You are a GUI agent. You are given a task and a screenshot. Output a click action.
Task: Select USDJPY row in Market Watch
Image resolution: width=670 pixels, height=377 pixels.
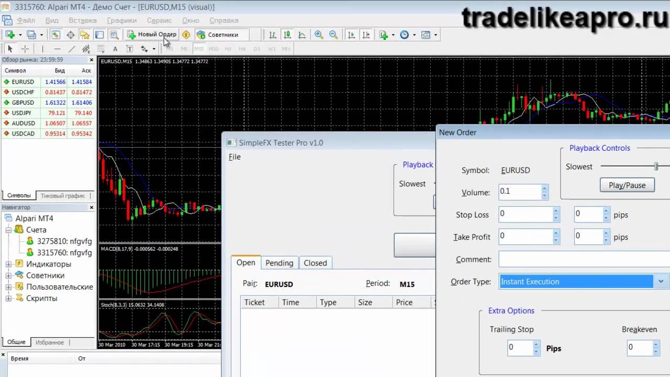point(48,113)
